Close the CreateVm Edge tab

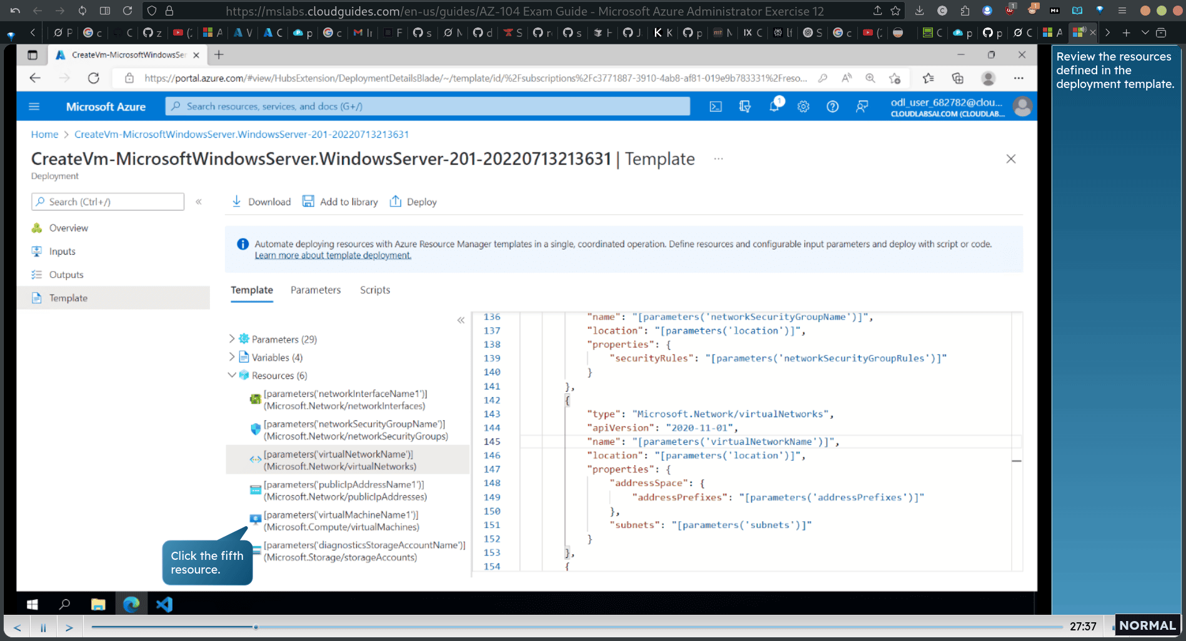196,55
